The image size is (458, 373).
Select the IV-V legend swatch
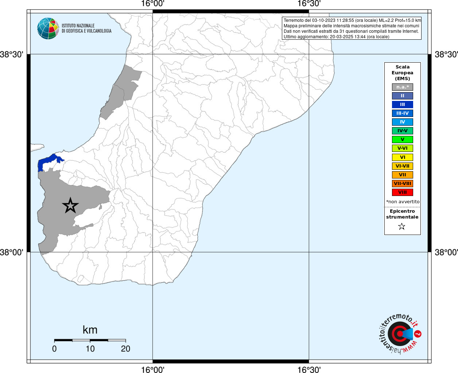[x=403, y=131]
